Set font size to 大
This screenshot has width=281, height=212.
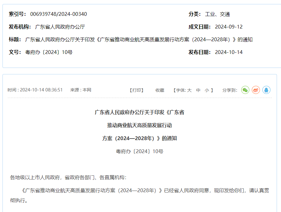click(190, 90)
